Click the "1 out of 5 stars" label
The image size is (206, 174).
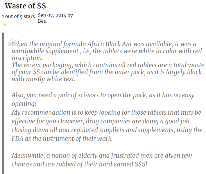point(18,16)
